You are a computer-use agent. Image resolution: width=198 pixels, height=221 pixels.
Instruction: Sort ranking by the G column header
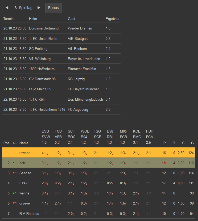coord(192,143)
